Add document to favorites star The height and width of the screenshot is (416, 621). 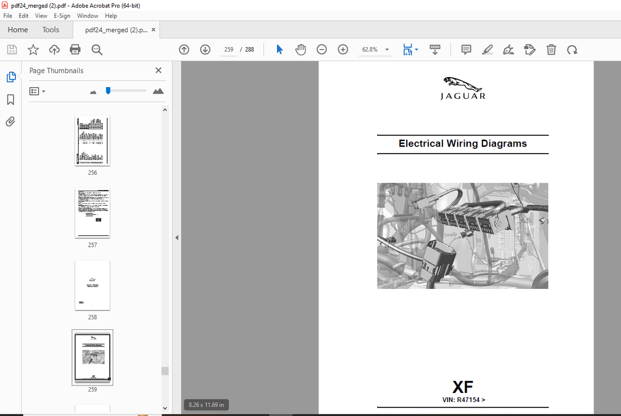(x=33, y=50)
